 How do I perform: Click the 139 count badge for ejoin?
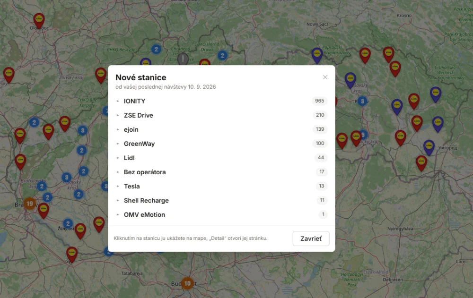[x=320, y=129]
